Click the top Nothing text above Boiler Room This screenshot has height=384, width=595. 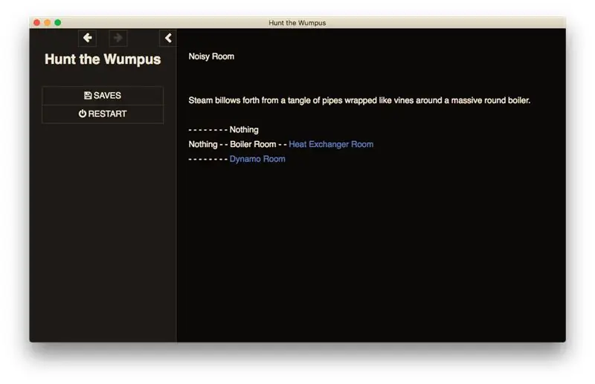(x=244, y=130)
